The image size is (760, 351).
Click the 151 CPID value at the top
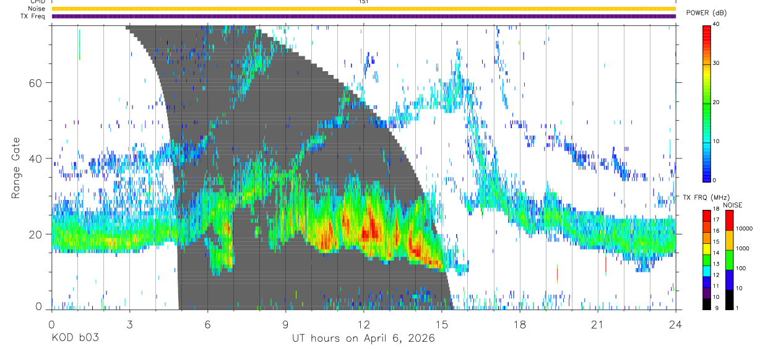point(363,2)
